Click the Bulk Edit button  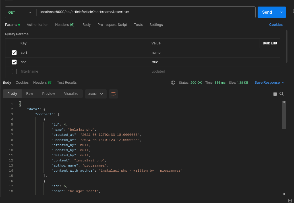coord(270,43)
